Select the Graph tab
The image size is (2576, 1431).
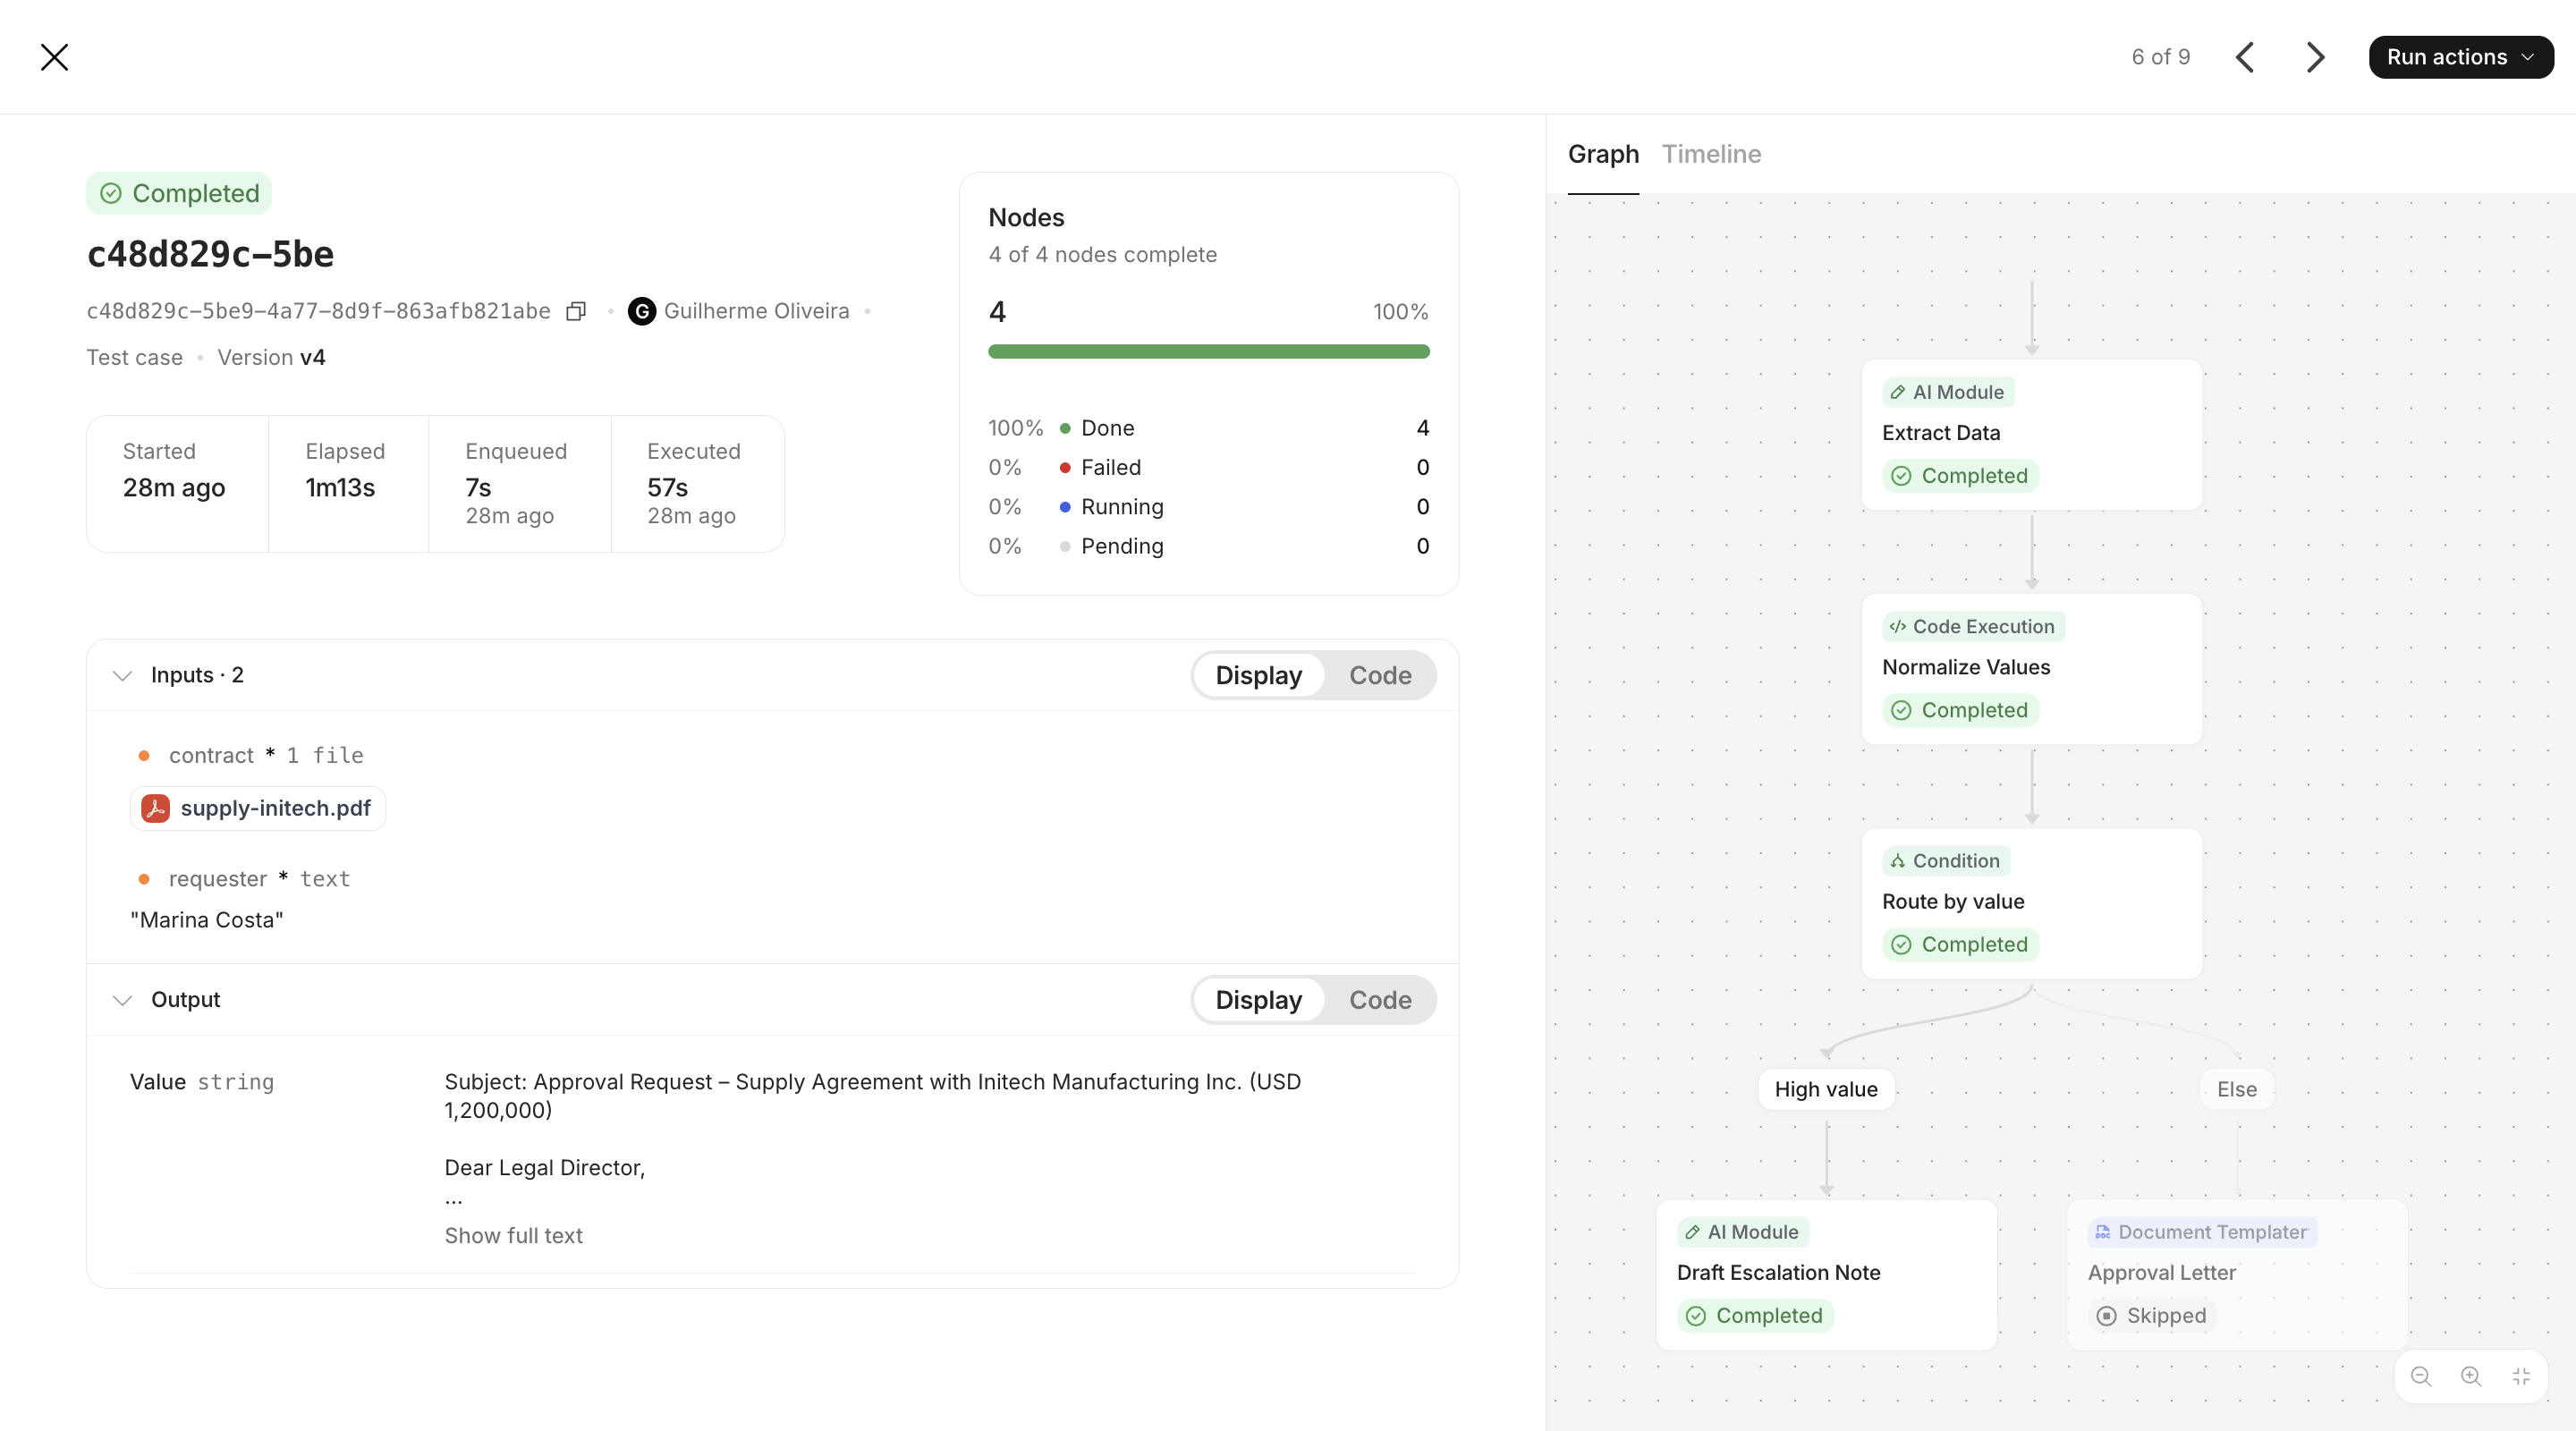coord(1603,154)
